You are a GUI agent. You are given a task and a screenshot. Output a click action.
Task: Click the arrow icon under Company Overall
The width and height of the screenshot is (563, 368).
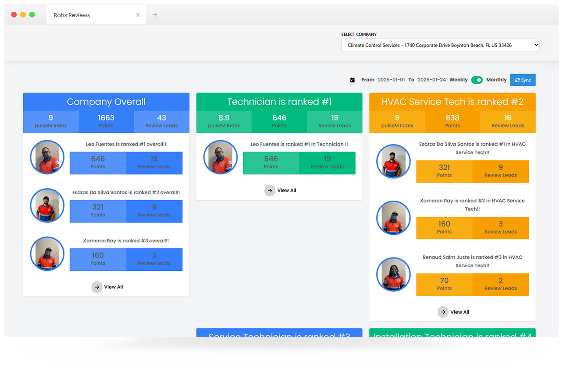pyautogui.click(x=97, y=287)
